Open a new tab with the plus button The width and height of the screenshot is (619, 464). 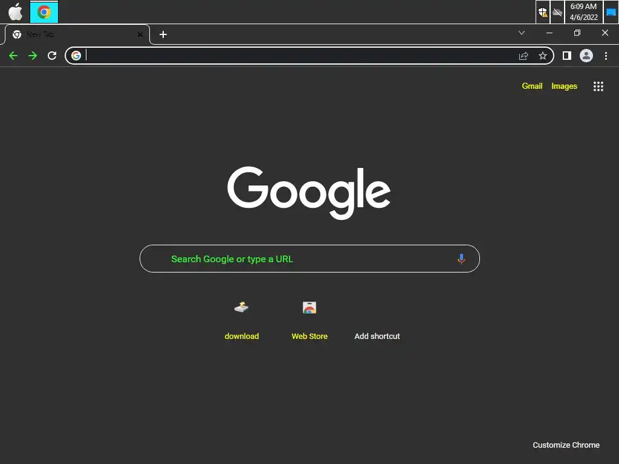(163, 34)
